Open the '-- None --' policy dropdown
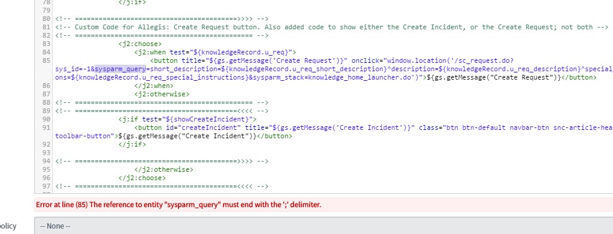Image resolution: width=613 pixels, height=234 pixels. point(324,226)
